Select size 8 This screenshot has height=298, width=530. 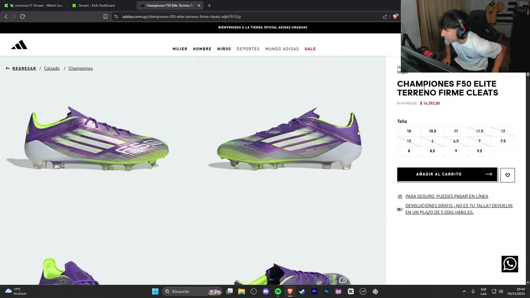coord(409,151)
